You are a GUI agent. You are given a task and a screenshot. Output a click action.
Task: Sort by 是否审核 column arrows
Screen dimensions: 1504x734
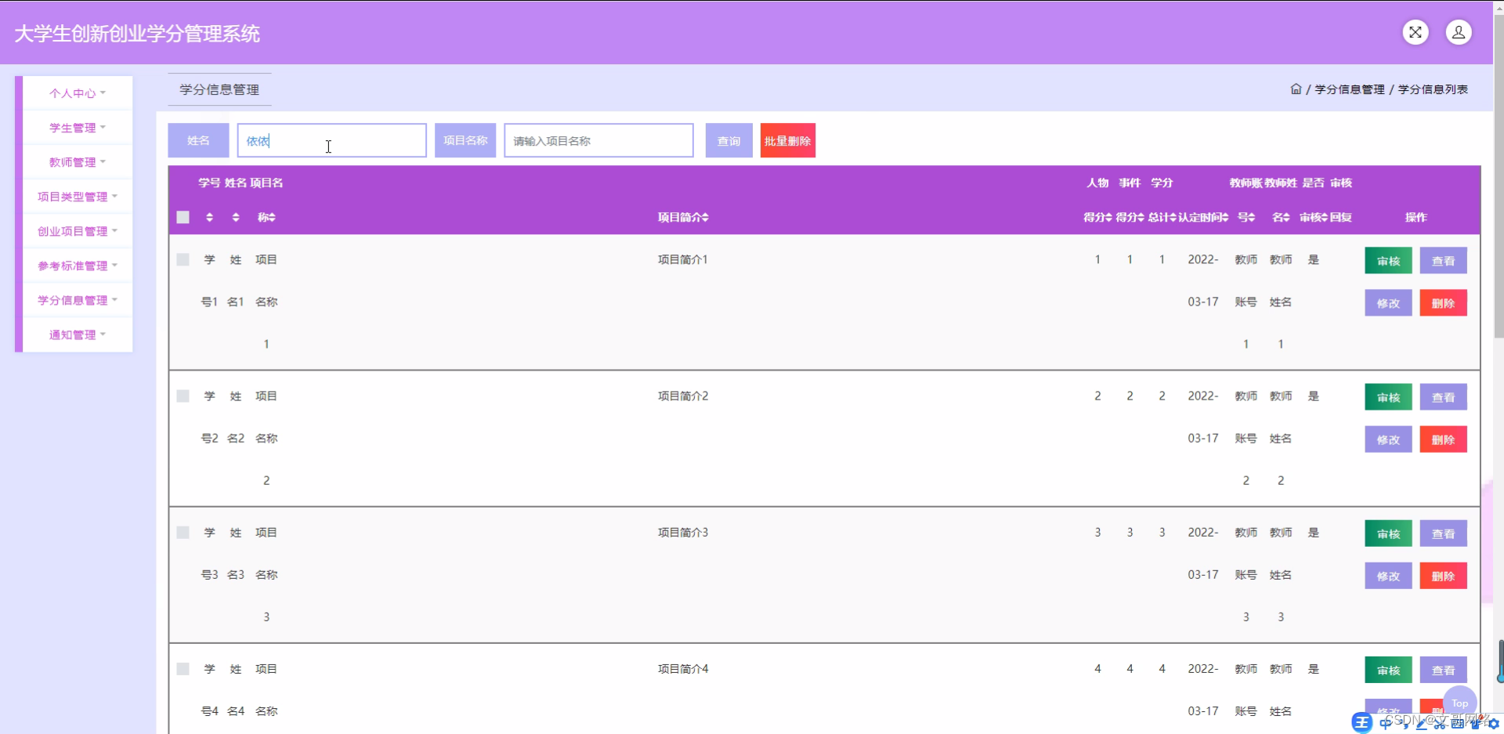1325,217
